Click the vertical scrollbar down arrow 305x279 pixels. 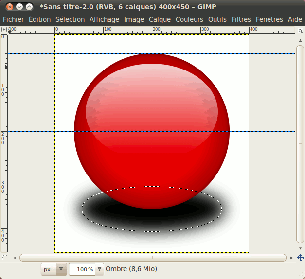pyautogui.click(x=300, y=248)
